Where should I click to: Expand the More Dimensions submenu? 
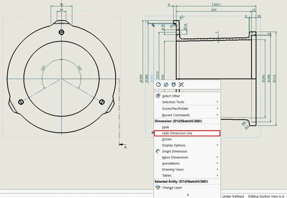pos(187,157)
